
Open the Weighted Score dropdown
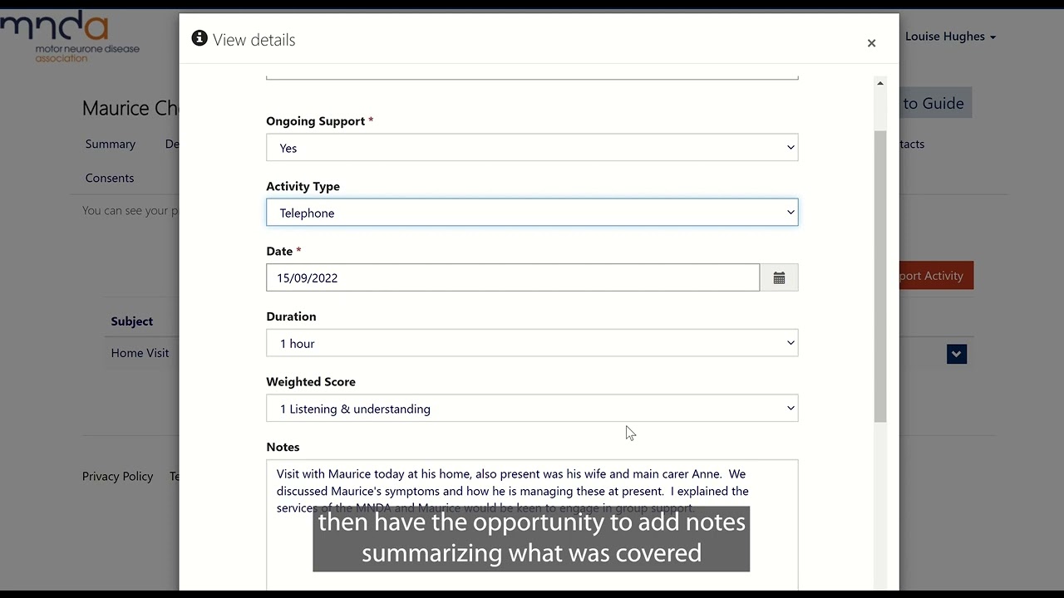click(x=532, y=409)
